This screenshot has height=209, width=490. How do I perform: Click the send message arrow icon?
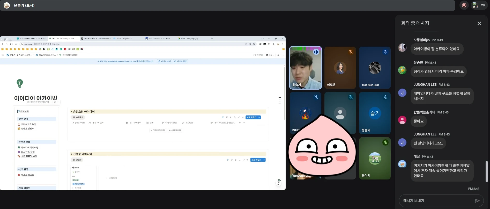coord(477,201)
